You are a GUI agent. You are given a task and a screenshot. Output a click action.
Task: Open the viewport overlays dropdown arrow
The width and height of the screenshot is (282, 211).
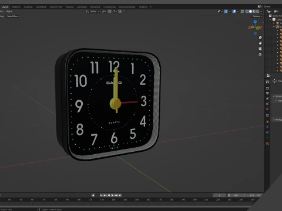pos(238,12)
